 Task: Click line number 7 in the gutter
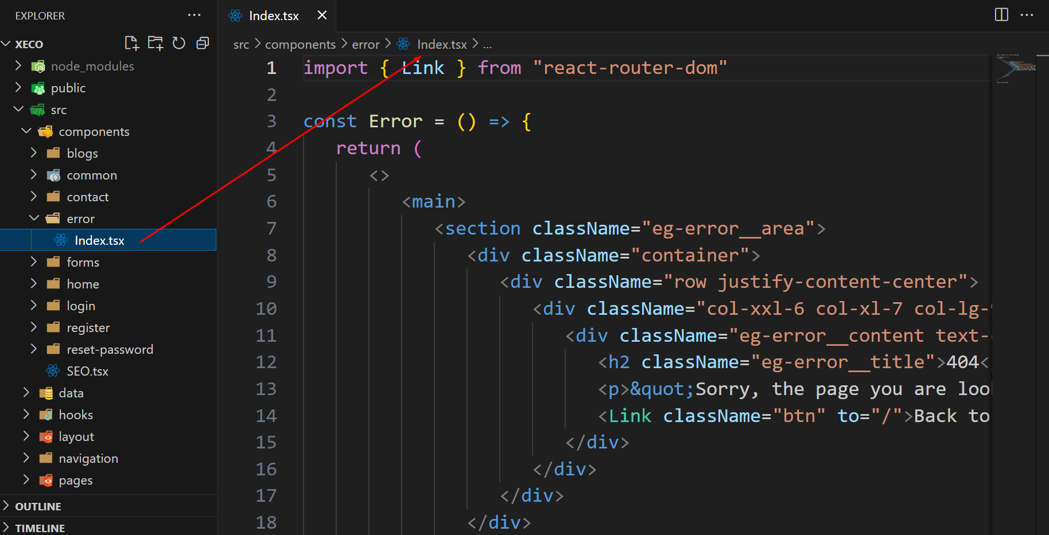pos(271,228)
